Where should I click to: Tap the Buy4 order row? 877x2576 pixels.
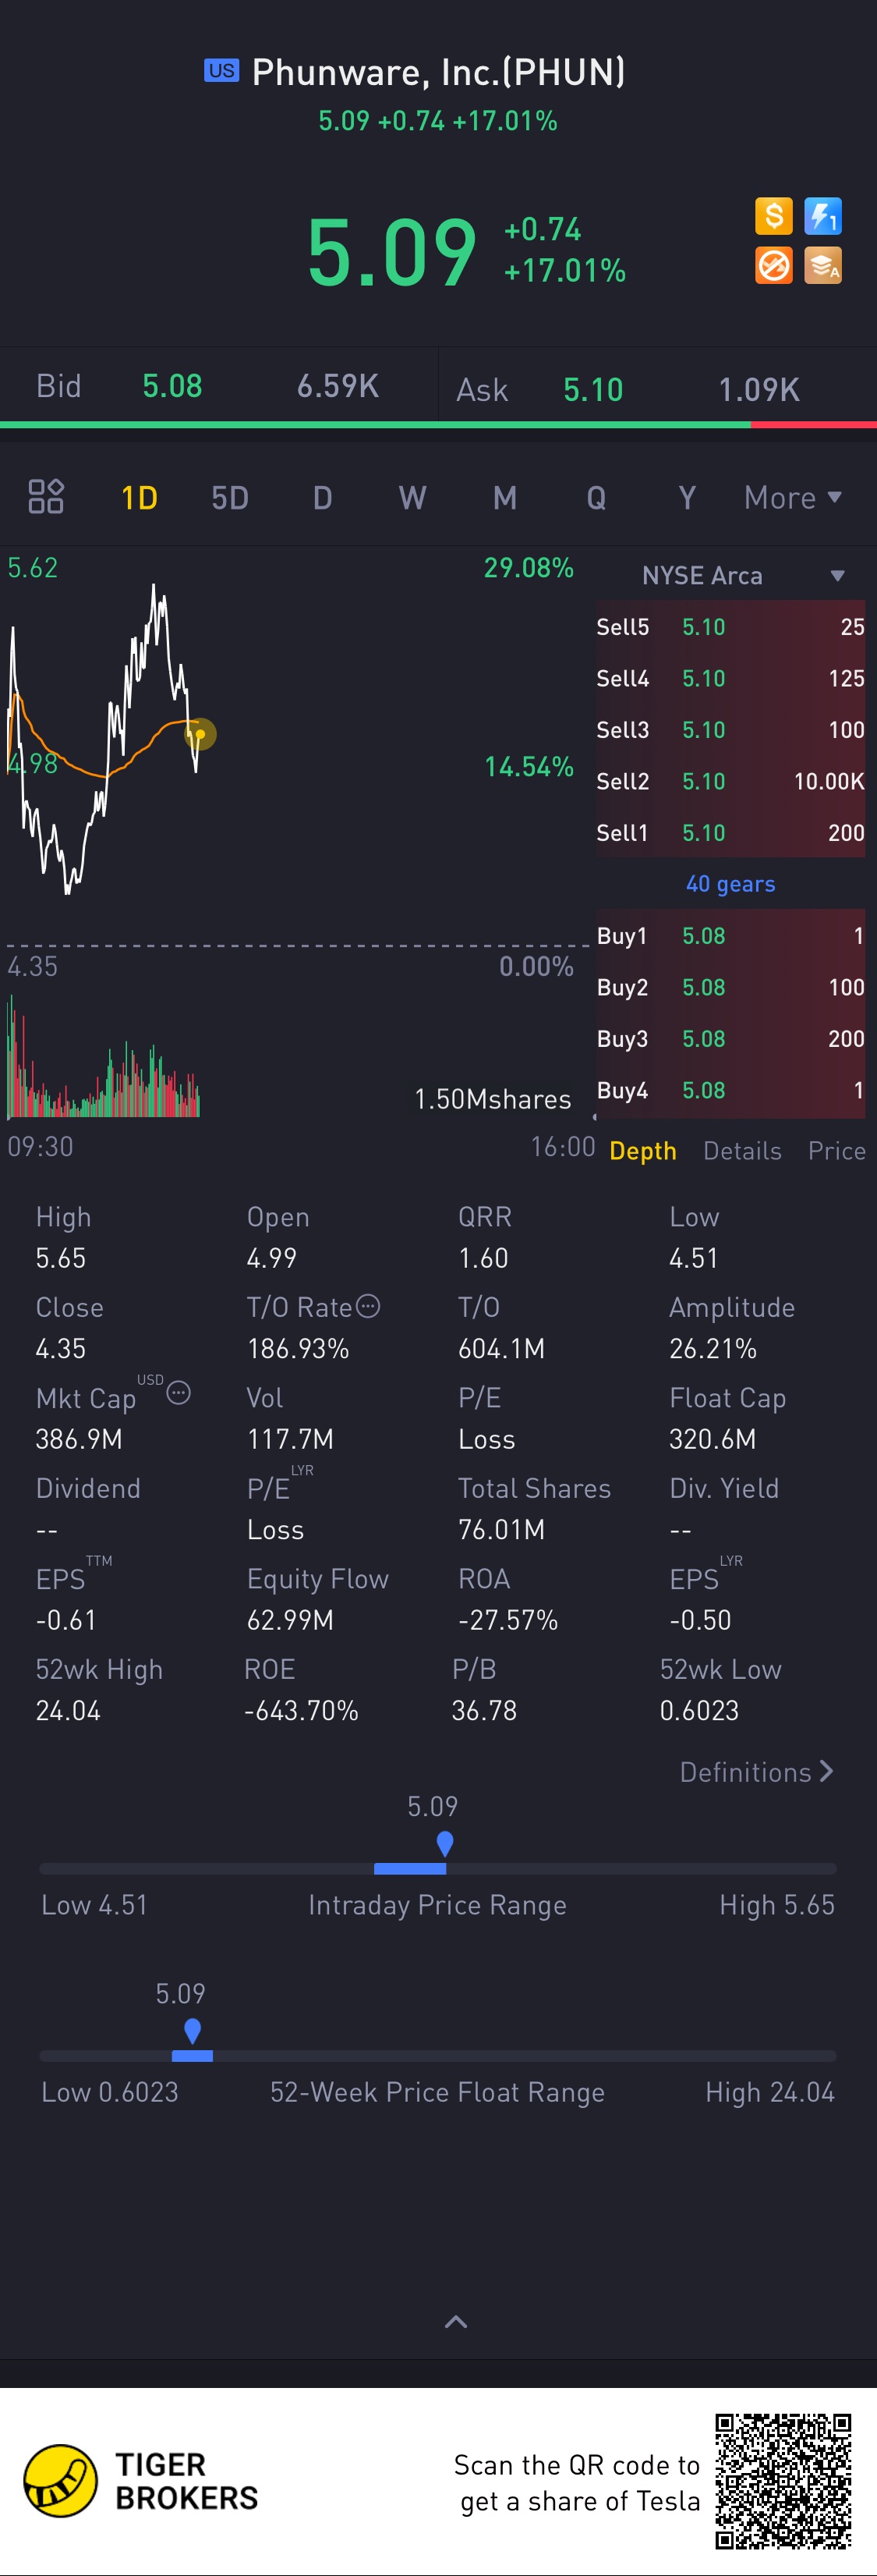(730, 1090)
